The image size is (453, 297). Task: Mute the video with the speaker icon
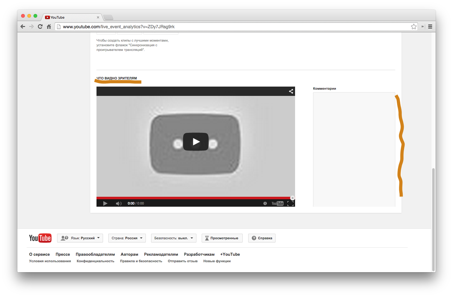(x=119, y=204)
